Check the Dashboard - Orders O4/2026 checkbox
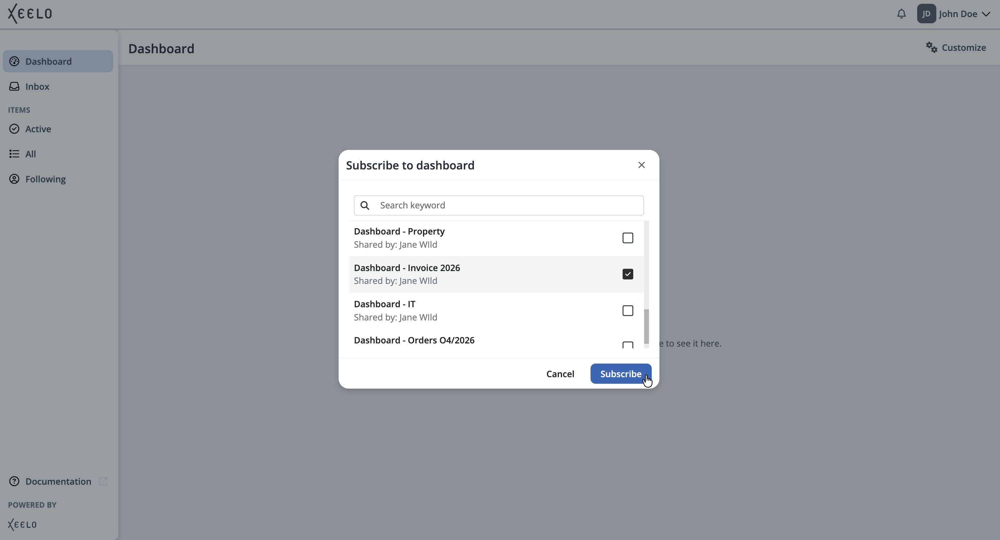 tap(628, 345)
